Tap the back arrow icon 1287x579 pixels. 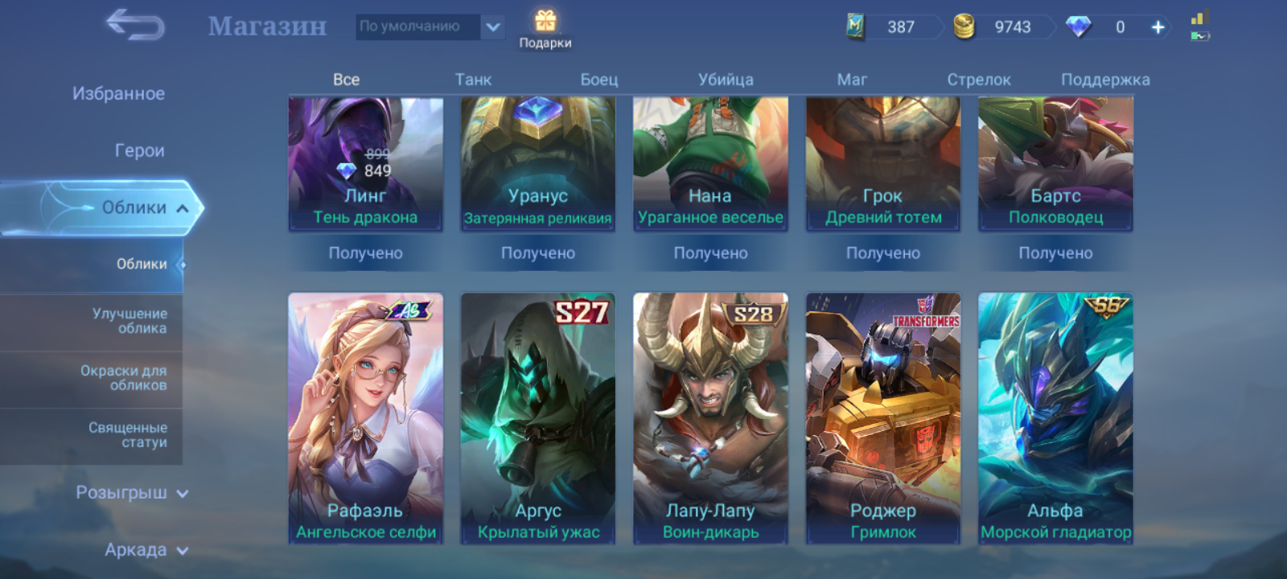[135, 25]
